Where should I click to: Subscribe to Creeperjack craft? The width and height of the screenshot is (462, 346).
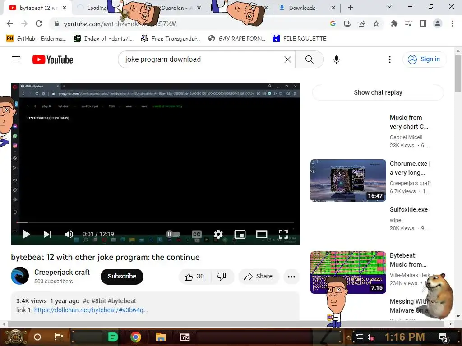(x=122, y=276)
